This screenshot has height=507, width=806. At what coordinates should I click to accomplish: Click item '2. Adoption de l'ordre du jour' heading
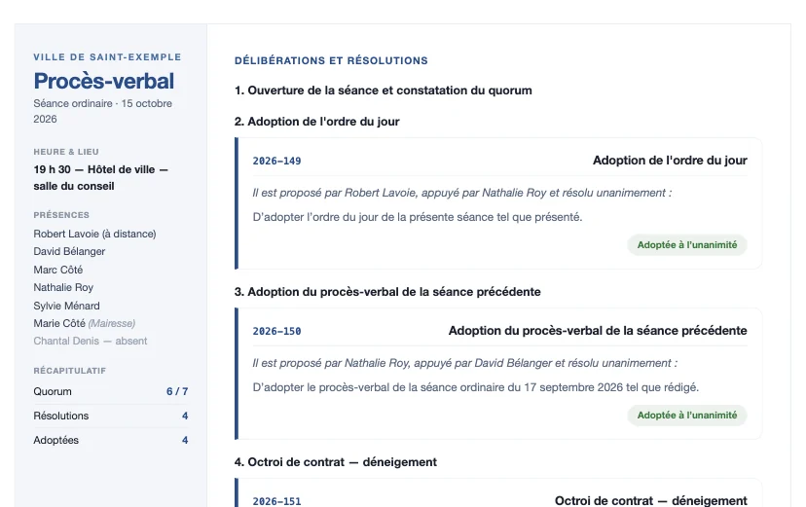tap(316, 122)
